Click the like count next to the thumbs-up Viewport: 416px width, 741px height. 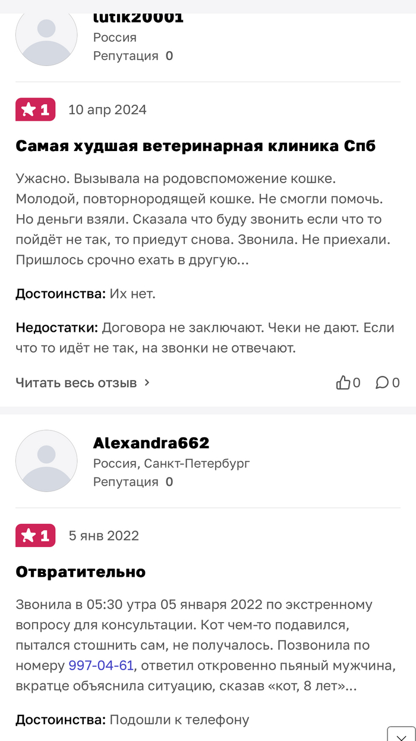(x=357, y=383)
